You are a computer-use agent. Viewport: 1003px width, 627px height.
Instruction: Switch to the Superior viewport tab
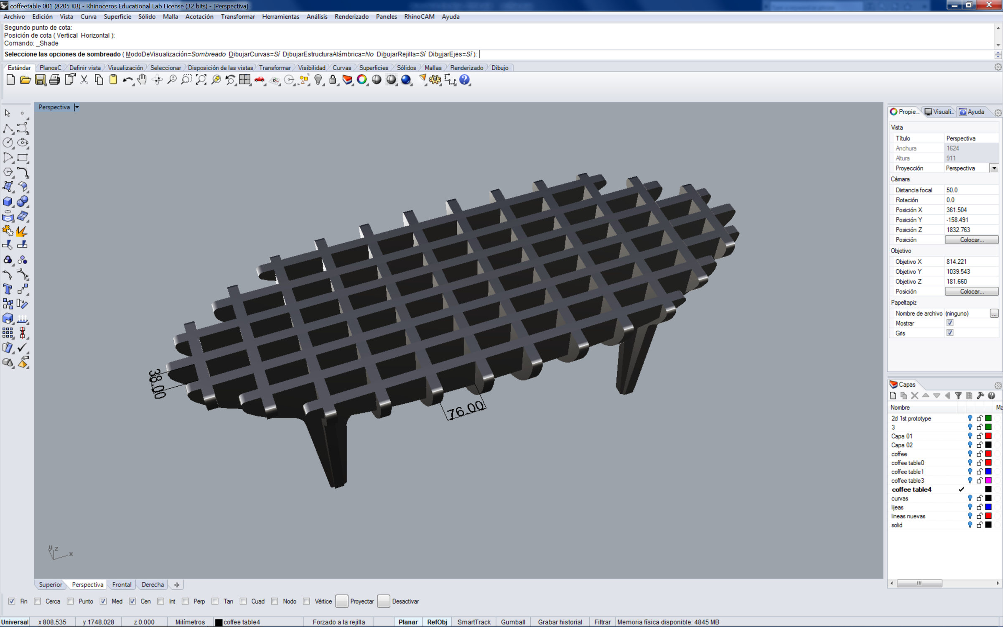pos(50,584)
